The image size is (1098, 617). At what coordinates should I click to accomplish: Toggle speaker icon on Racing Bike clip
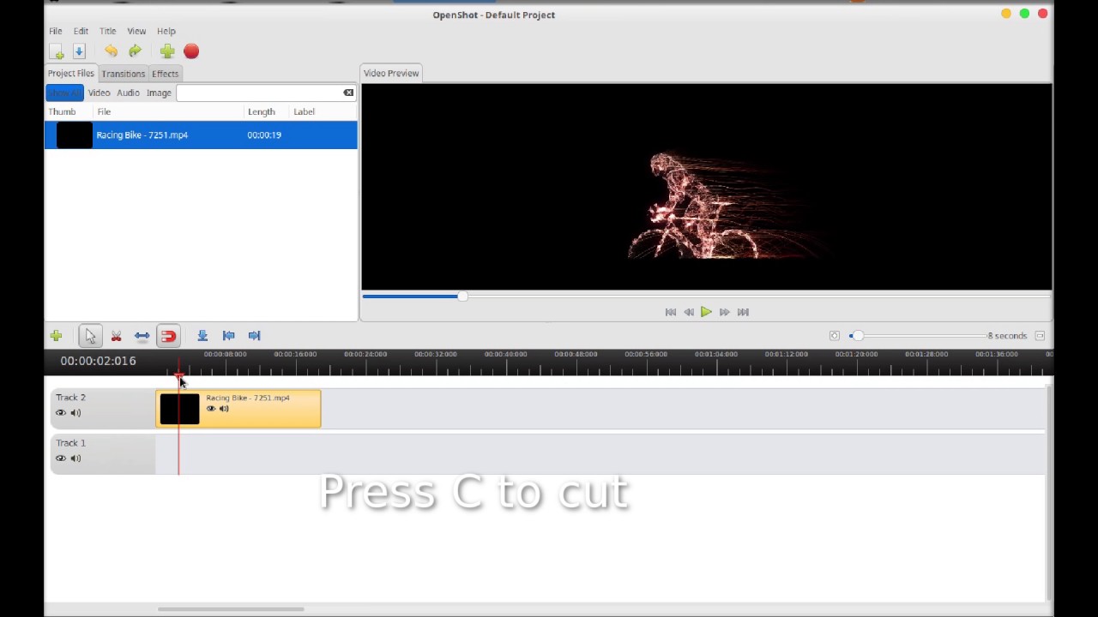pyautogui.click(x=224, y=409)
